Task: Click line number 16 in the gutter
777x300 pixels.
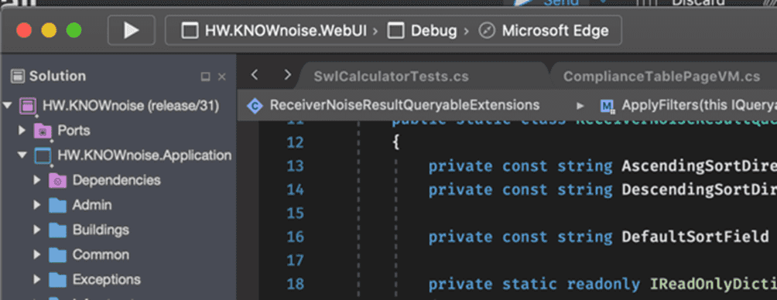Action: coord(296,237)
